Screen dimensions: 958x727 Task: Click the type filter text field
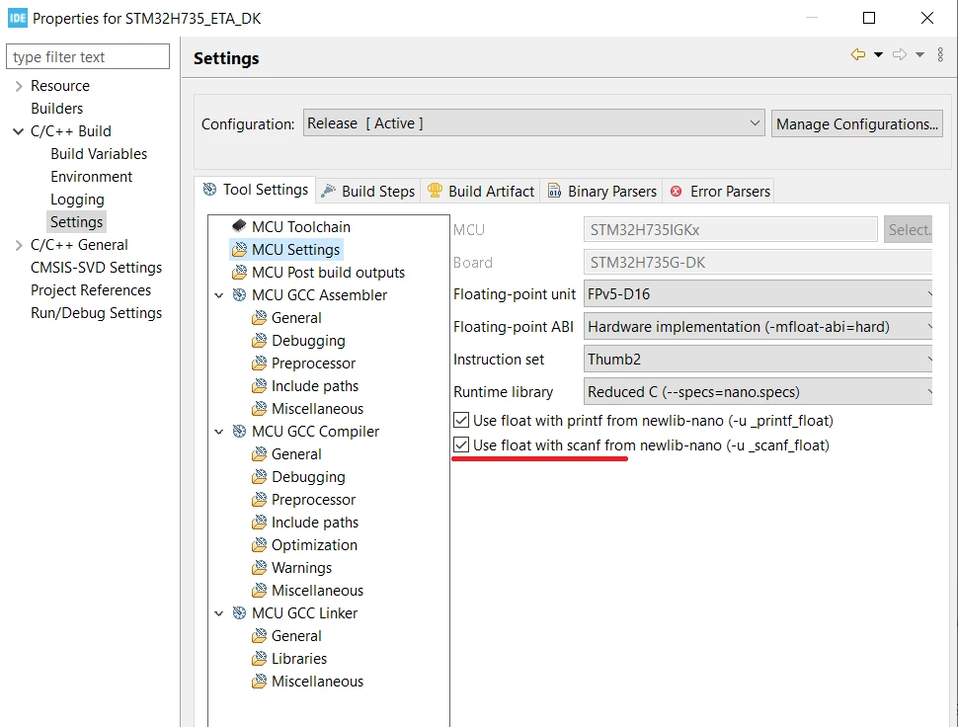tap(88, 57)
